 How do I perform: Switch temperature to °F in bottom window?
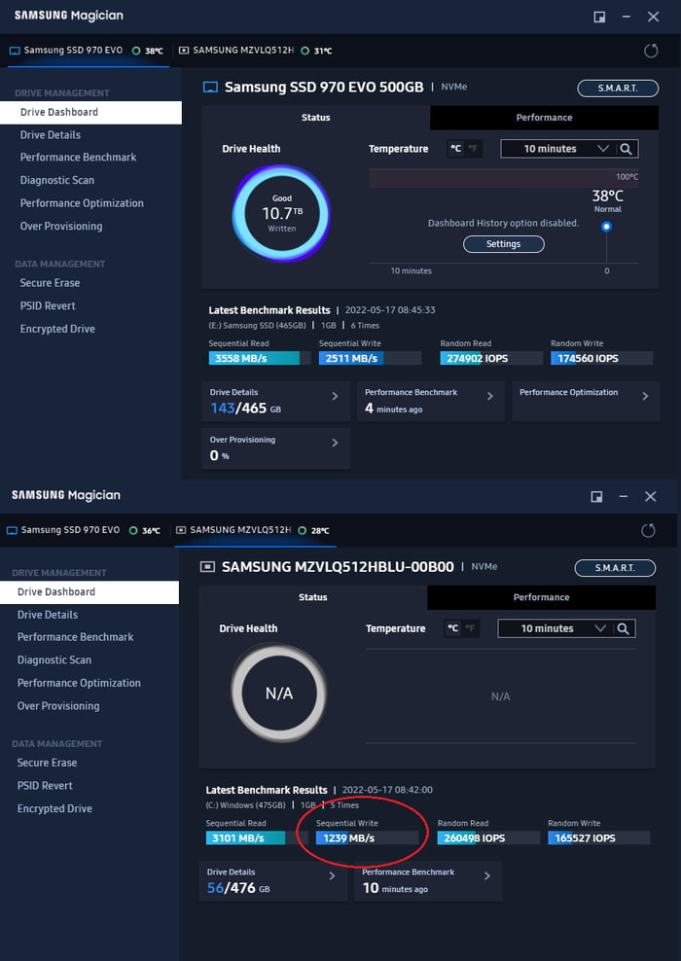click(470, 628)
